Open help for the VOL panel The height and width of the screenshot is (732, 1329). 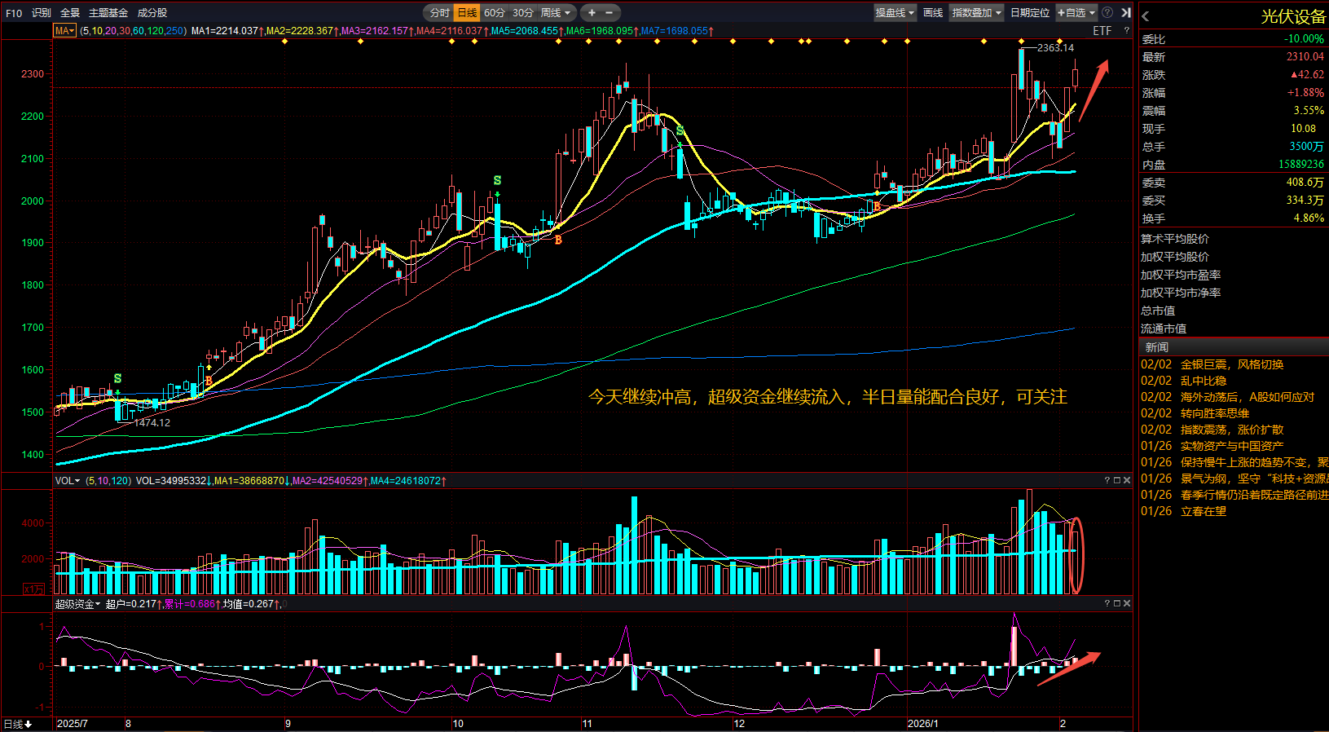1107,480
